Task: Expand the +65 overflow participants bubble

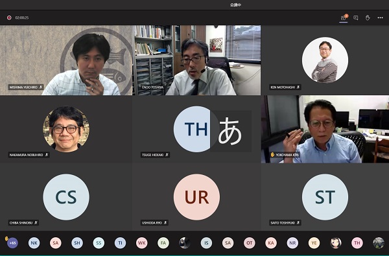Action: (x=12, y=243)
